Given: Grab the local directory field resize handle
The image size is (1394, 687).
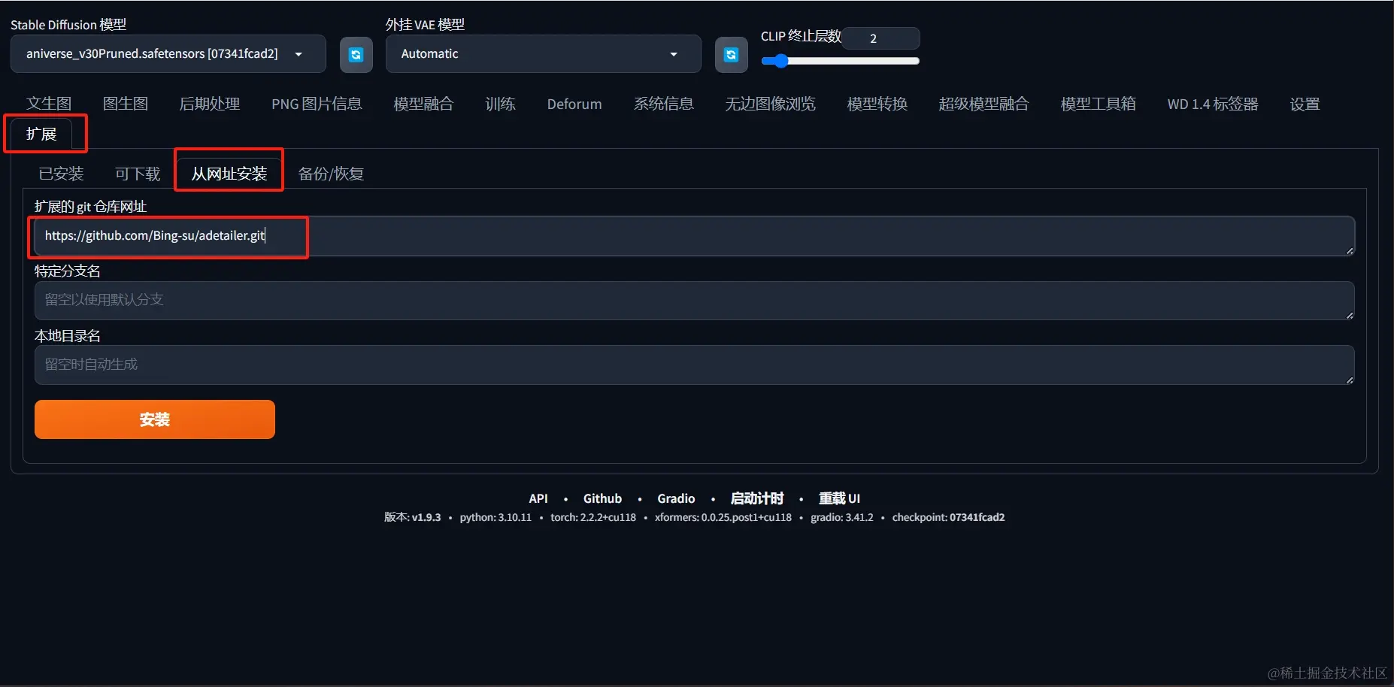Looking at the screenshot, I should 1350,380.
